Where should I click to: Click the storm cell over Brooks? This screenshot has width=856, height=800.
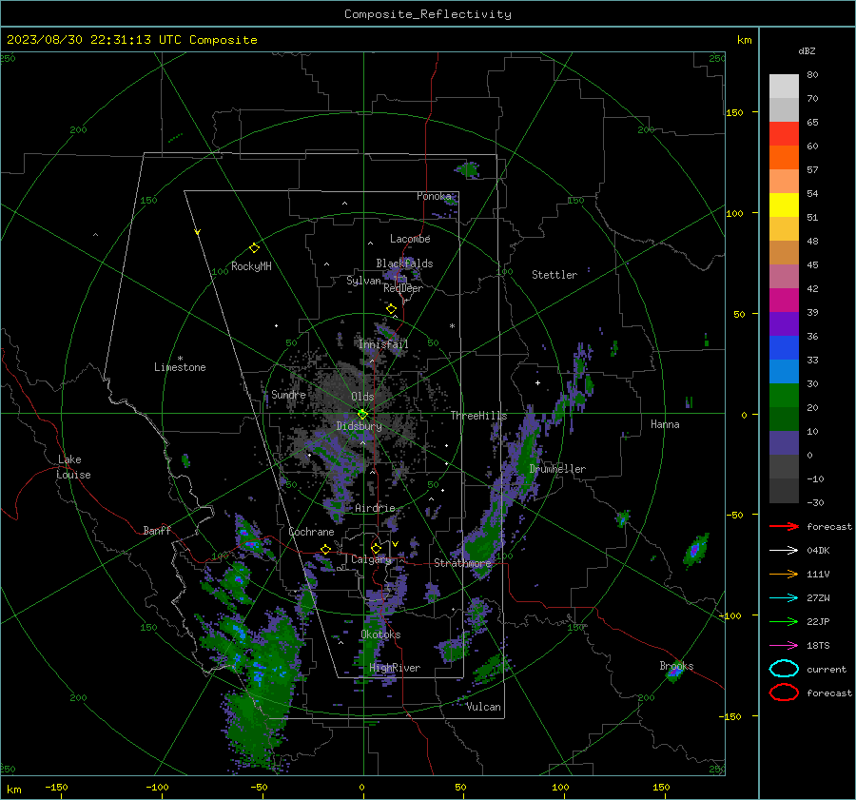point(674,672)
